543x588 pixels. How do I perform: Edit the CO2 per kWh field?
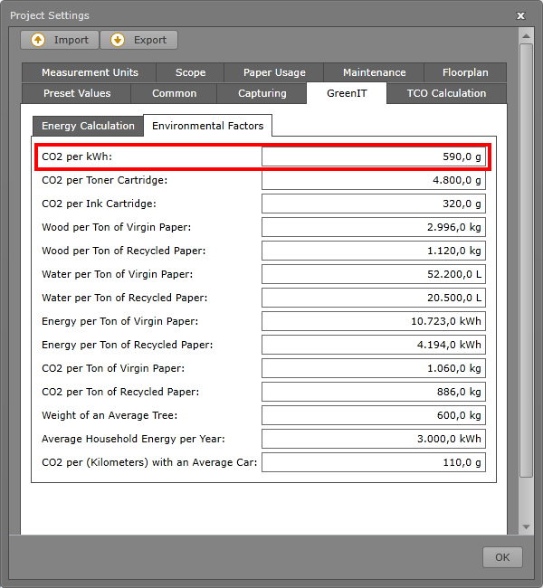374,156
